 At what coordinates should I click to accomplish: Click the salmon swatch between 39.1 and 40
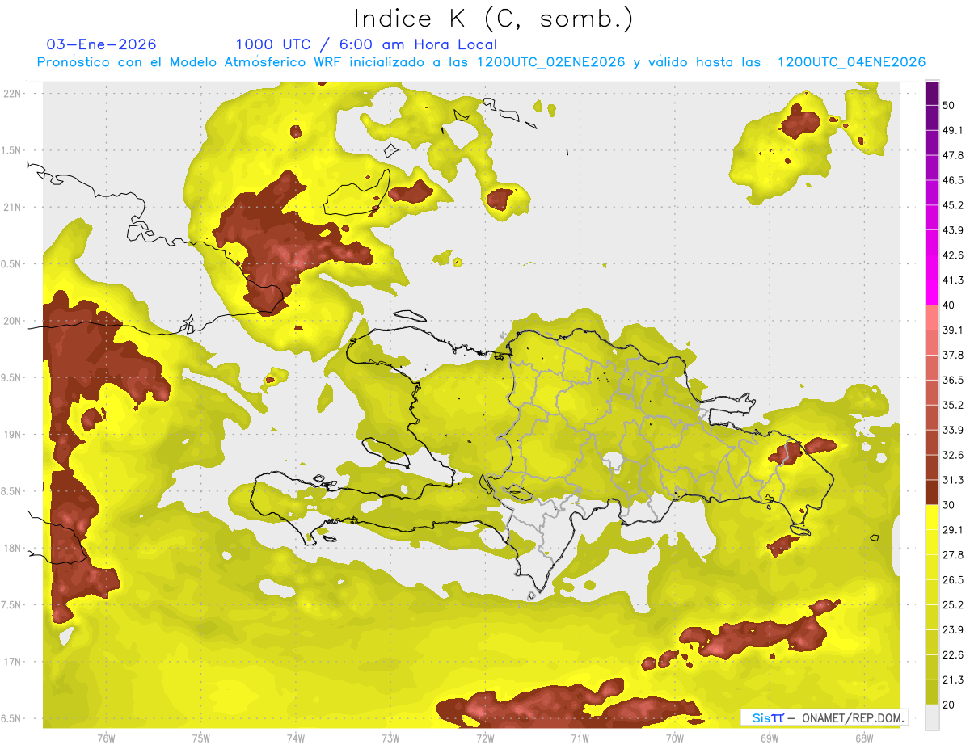pyautogui.click(x=933, y=318)
